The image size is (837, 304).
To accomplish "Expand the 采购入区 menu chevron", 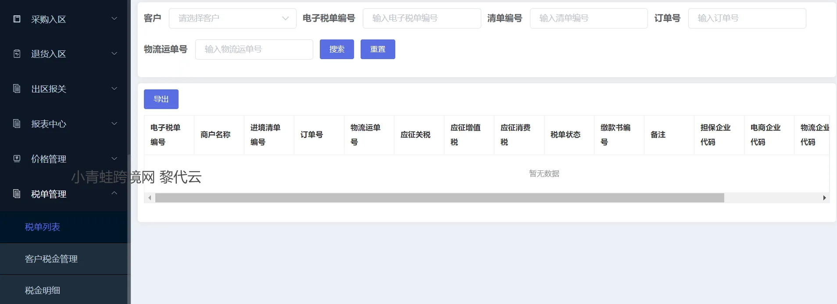I will (x=114, y=19).
